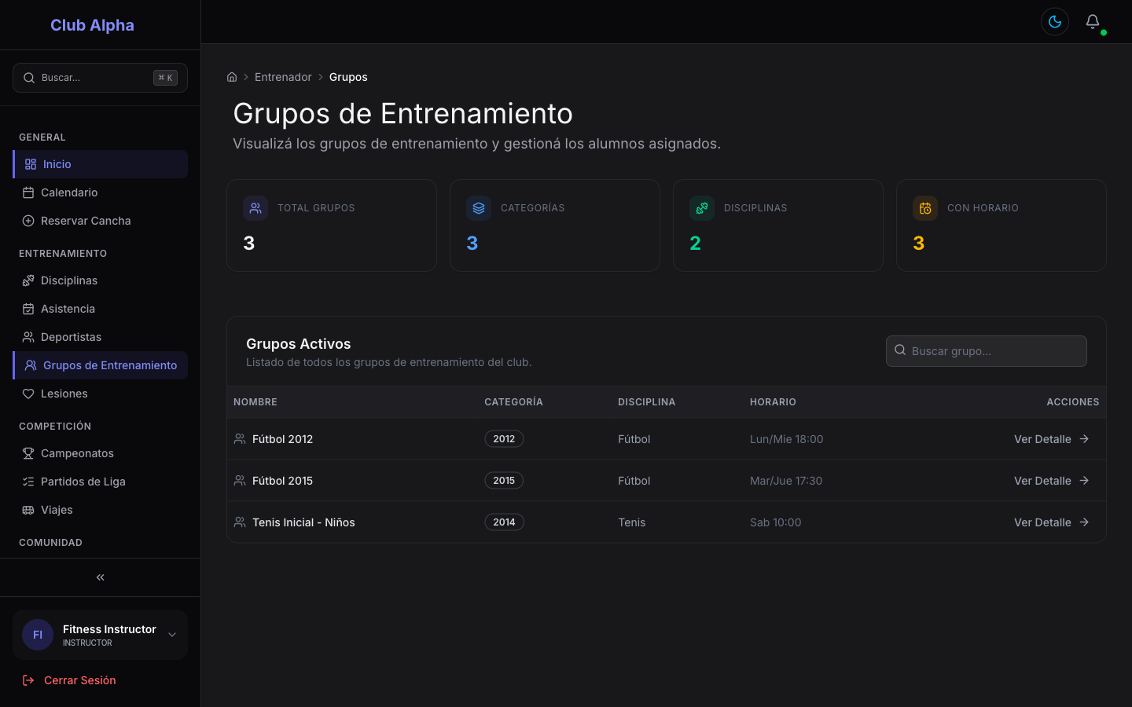Sort by HORARIO column header
This screenshot has width=1132, height=707.
[x=773, y=402]
